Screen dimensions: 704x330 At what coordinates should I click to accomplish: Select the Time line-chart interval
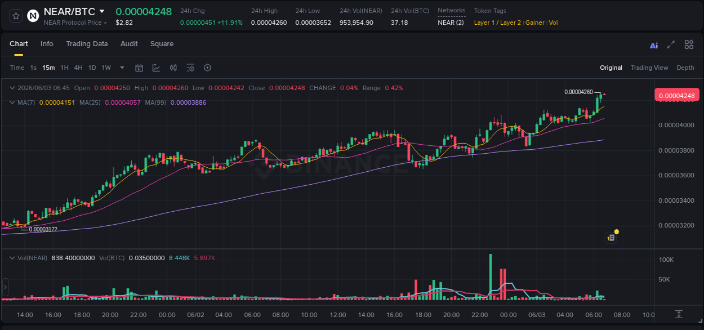pyautogui.click(x=17, y=68)
